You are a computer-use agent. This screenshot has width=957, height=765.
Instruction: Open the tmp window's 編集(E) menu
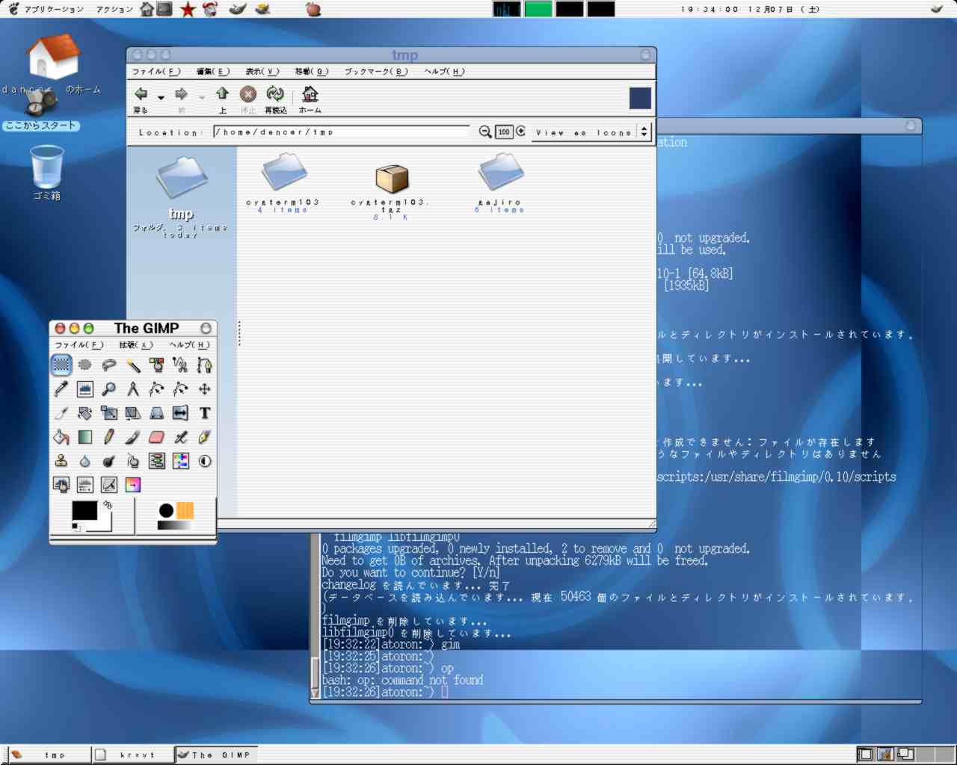tap(213, 72)
